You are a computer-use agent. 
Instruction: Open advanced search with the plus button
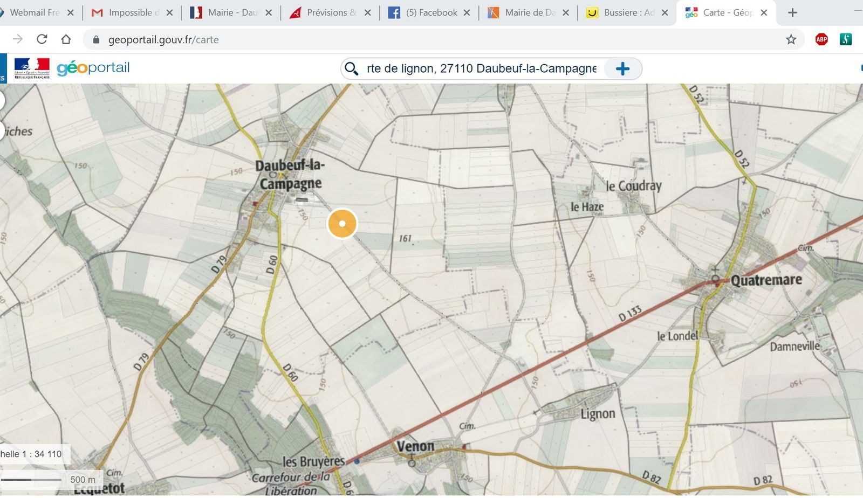pos(622,68)
